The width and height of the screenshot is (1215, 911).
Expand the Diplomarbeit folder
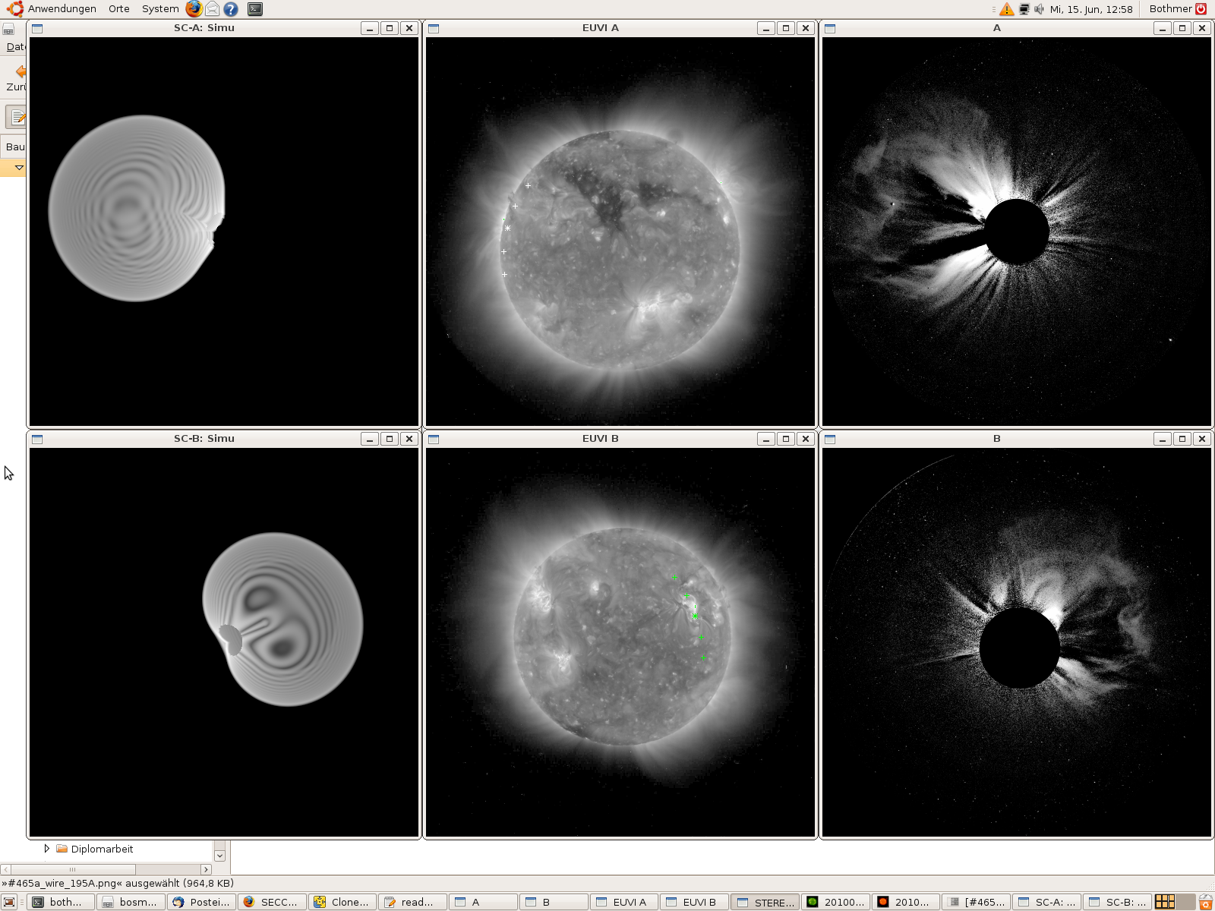click(46, 849)
